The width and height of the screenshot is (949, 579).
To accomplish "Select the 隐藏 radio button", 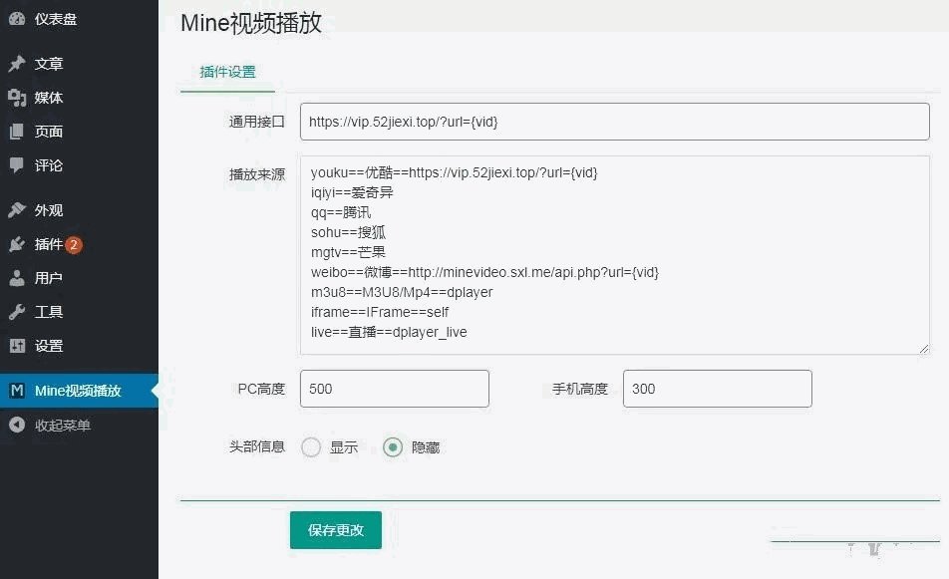I will [x=393, y=447].
